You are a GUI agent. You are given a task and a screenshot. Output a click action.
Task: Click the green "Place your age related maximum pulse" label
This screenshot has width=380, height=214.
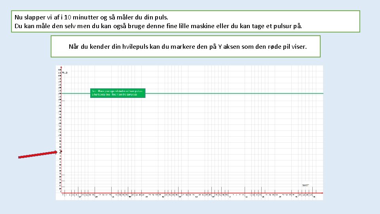[x=118, y=93]
